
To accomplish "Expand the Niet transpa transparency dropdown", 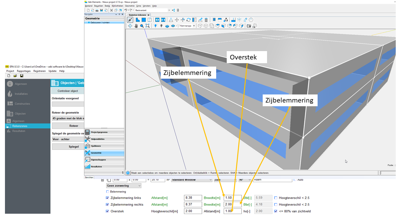I will [x=194, y=26].
